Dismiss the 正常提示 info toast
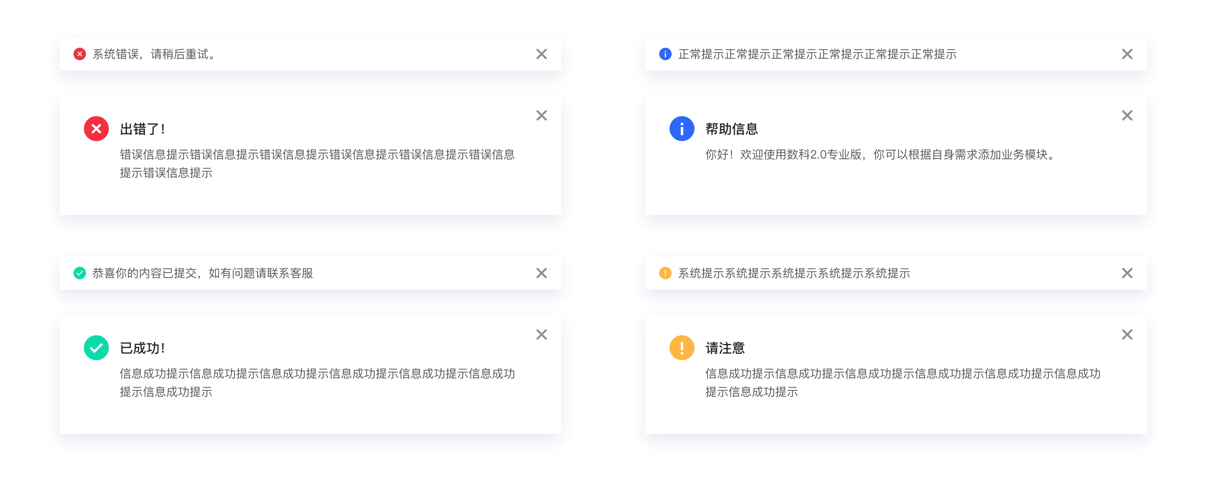The image size is (1217, 483). pyautogui.click(x=1127, y=54)
